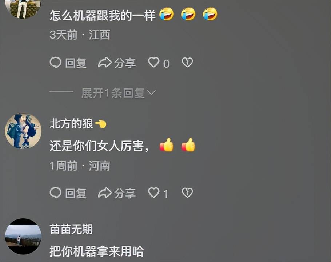Screen dimensions: 331x262
Task: Open 北方的狼's profile avatar
Action: (x=23, y=131)
